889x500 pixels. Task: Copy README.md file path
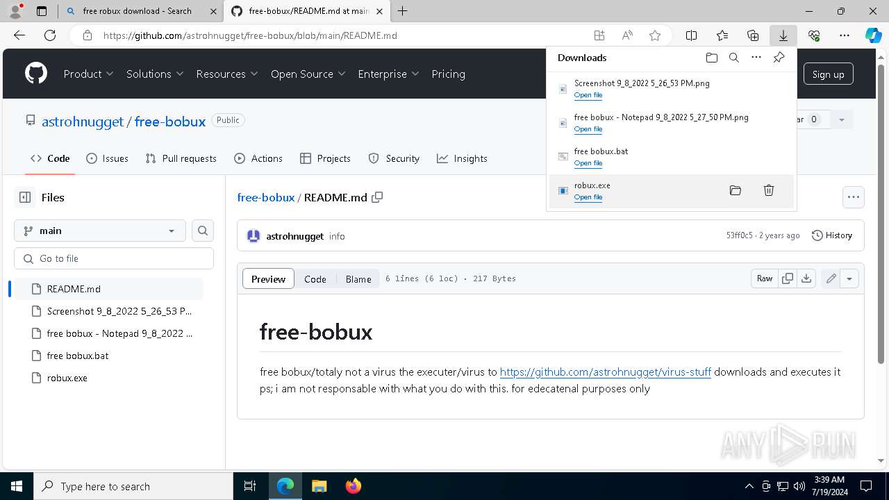tap(377, 197)
